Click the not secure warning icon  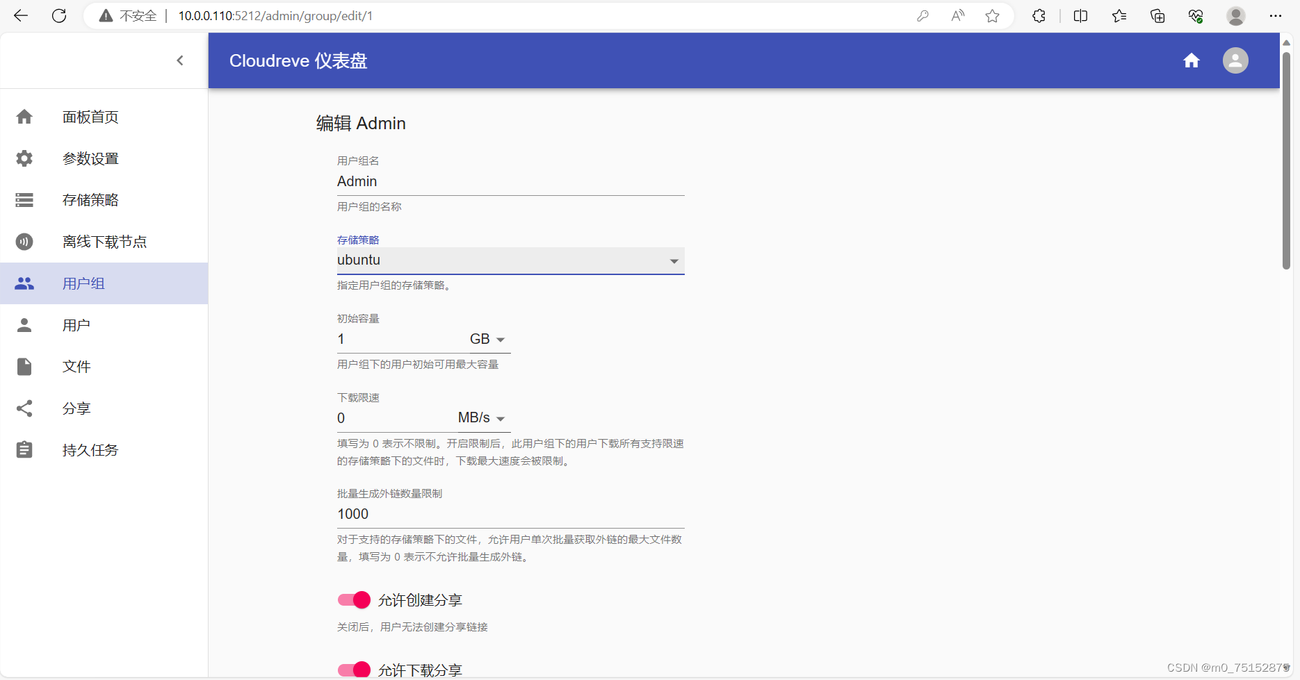[106, 16]
